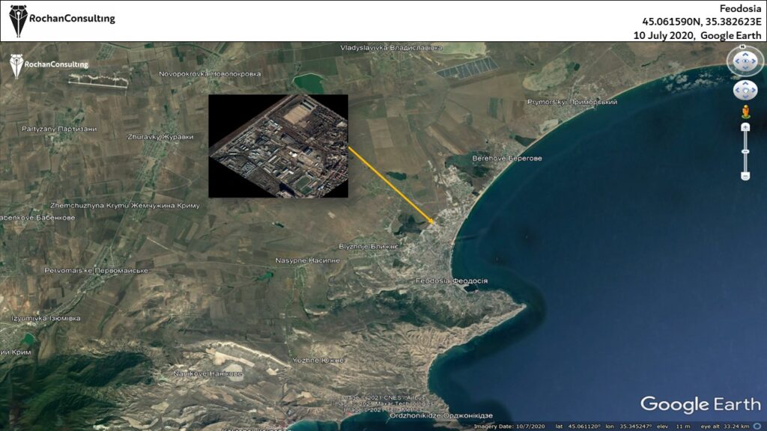The width and height of the screenshot is (767, 431).
Task: Click the 10 July 2020, Google Earth caption
Action: [697, 35]
